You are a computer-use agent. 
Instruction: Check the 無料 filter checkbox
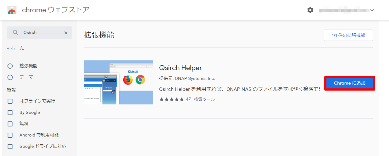pos(10,124)
